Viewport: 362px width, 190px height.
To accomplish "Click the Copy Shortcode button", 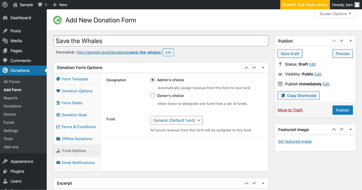I will tap(299, 96).
